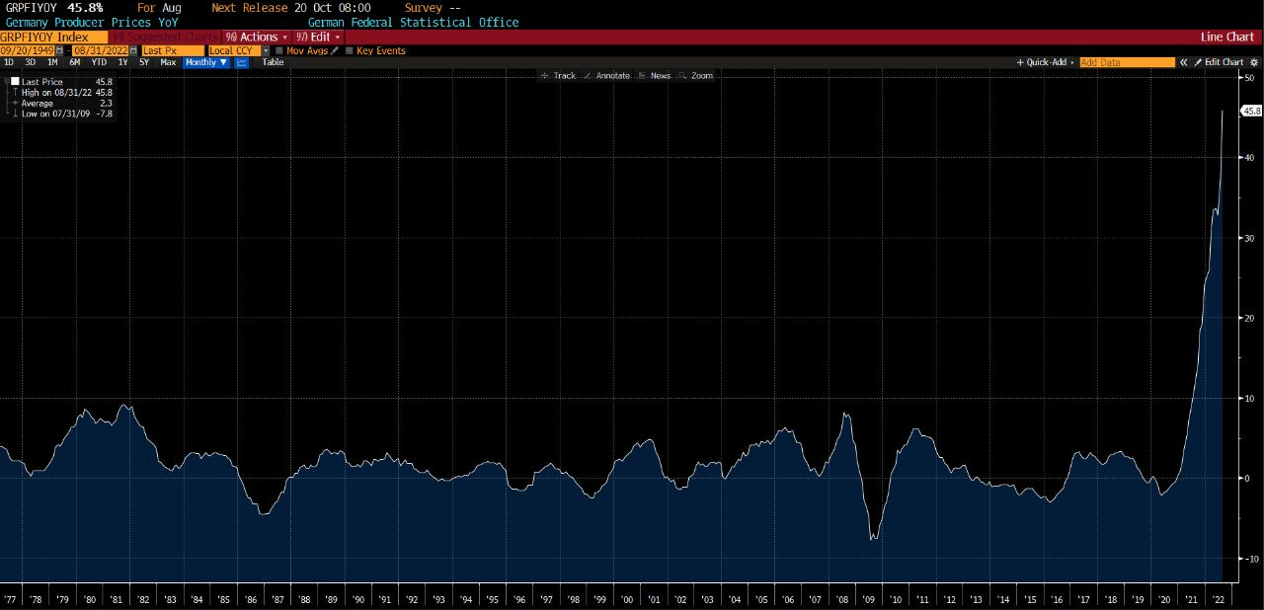Screen dimensions: 1264x610
Task: Switch to the Table view
Action: pos(273,62)
